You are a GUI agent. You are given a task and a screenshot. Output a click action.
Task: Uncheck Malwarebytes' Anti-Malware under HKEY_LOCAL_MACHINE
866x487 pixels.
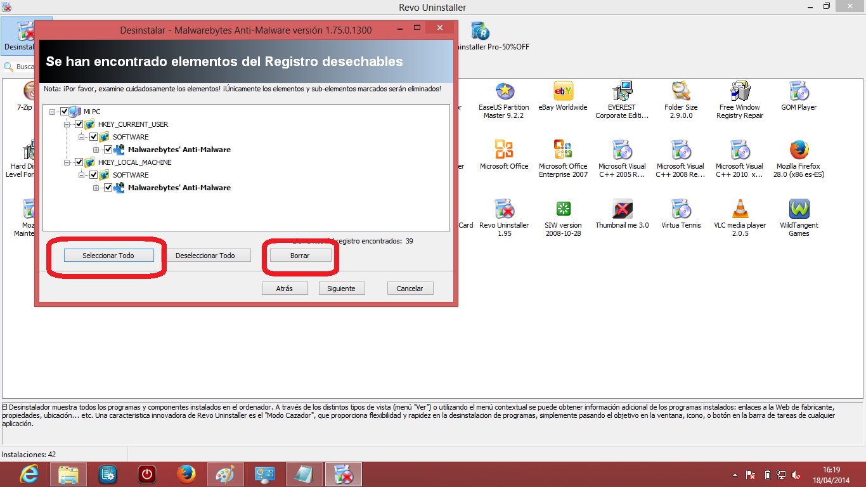click(108, 188)
